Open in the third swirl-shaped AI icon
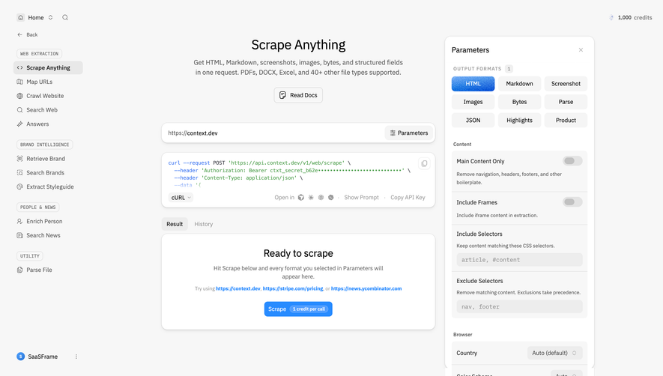The height and width of the screenshot is (376, 663). click(x=321, y=198)
